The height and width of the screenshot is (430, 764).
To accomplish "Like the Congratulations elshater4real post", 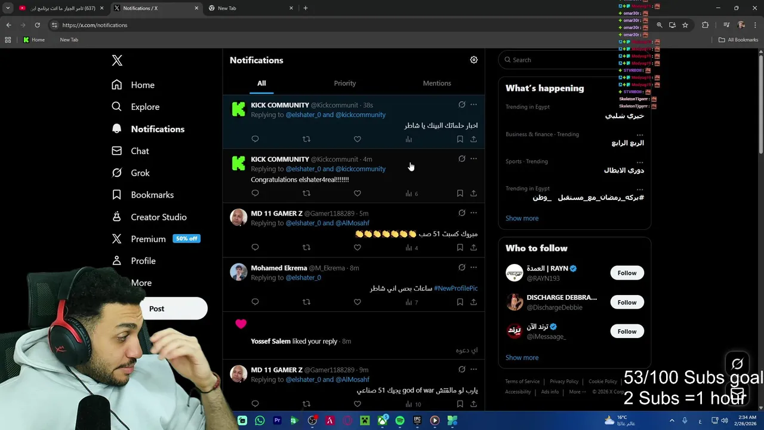I will [358, 193].
